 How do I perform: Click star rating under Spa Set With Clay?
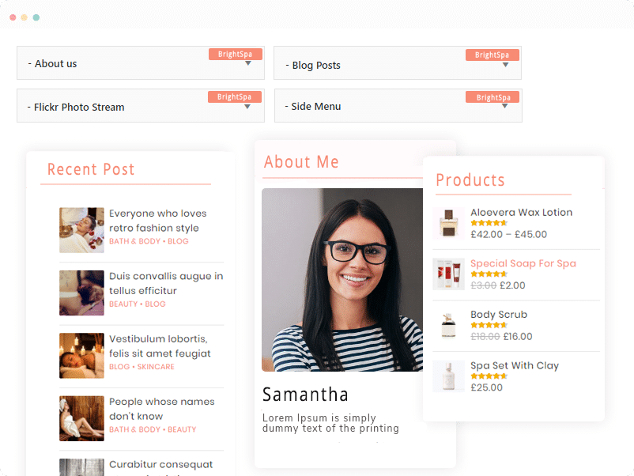[489, 376]
